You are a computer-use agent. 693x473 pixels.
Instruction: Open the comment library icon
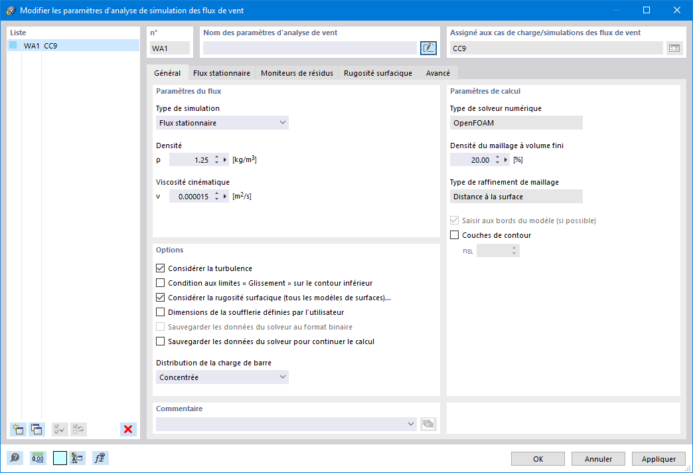(x=428, y=424)
